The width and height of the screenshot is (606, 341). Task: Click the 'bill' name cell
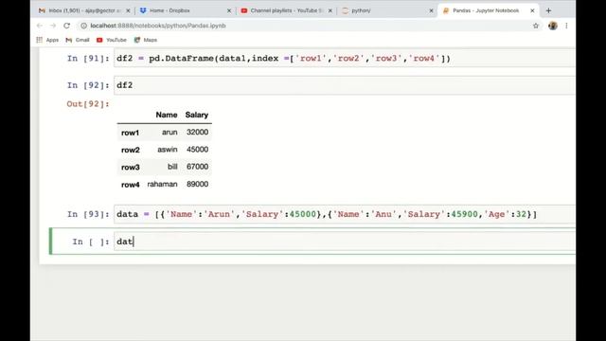pos(172,167)
